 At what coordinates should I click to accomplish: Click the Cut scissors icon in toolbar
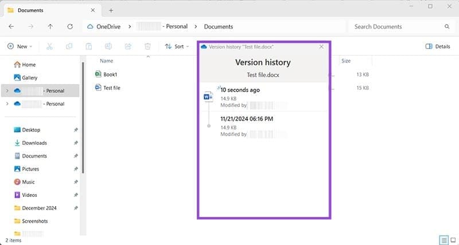pos(50,46)
